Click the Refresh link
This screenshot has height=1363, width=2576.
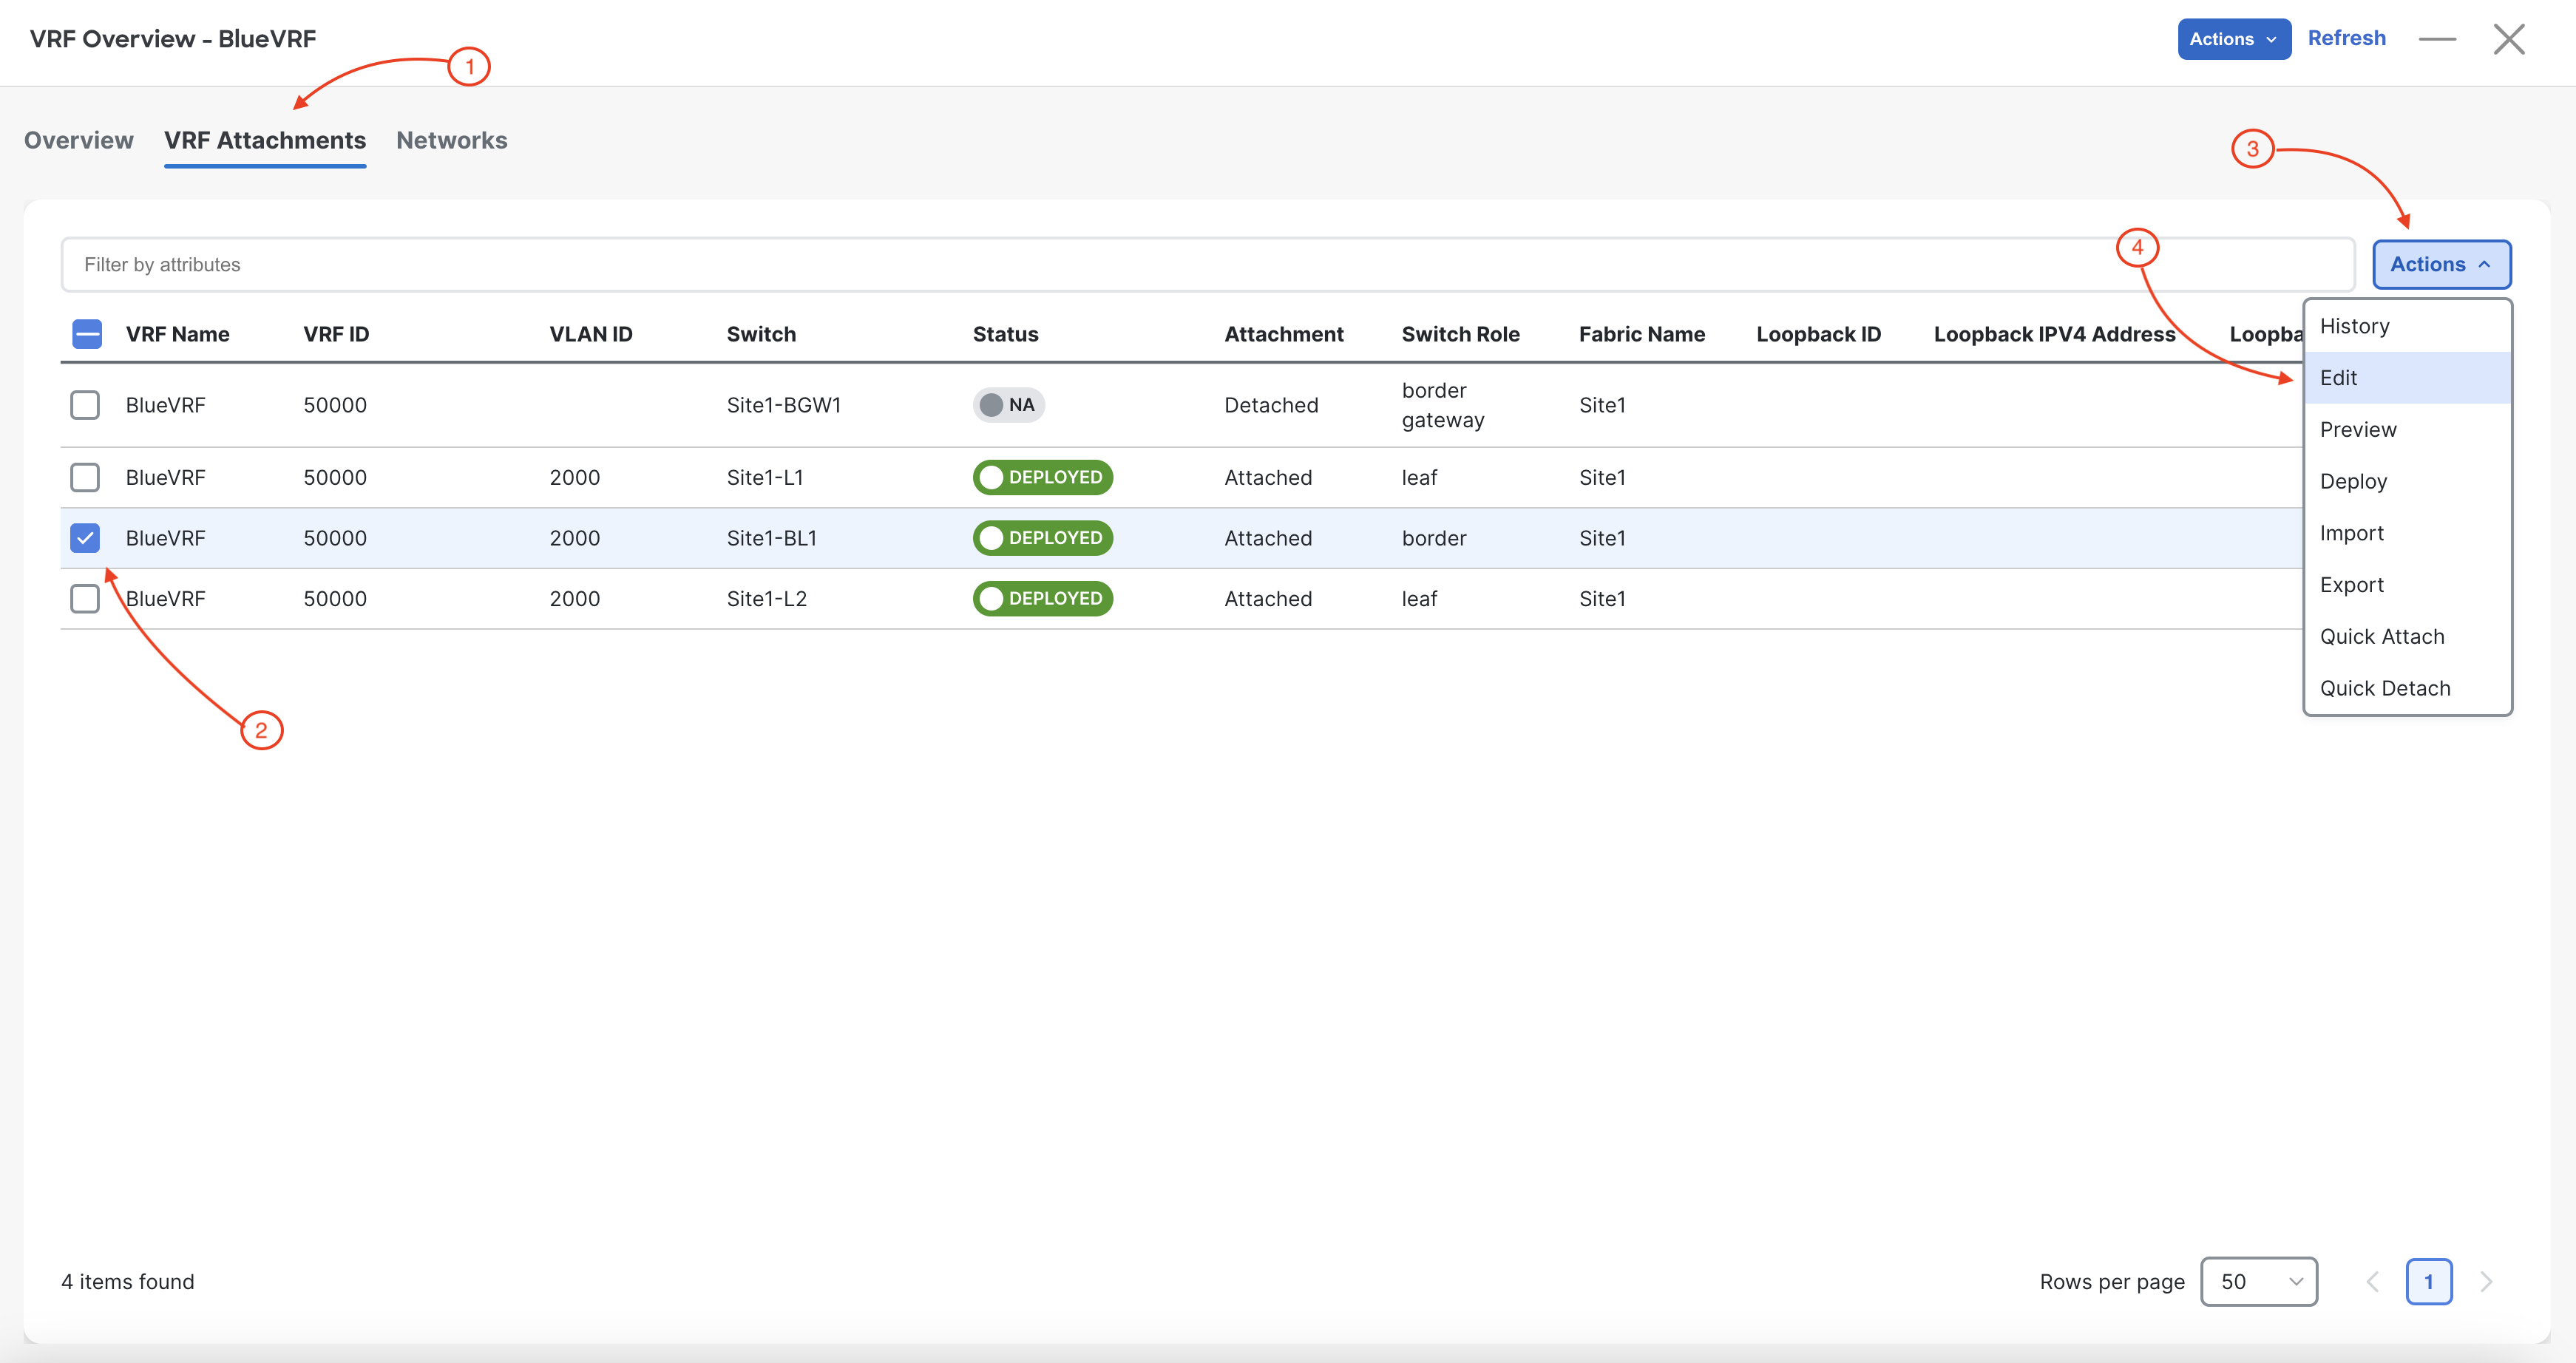pyautogui.click(x=2346, y=38)
